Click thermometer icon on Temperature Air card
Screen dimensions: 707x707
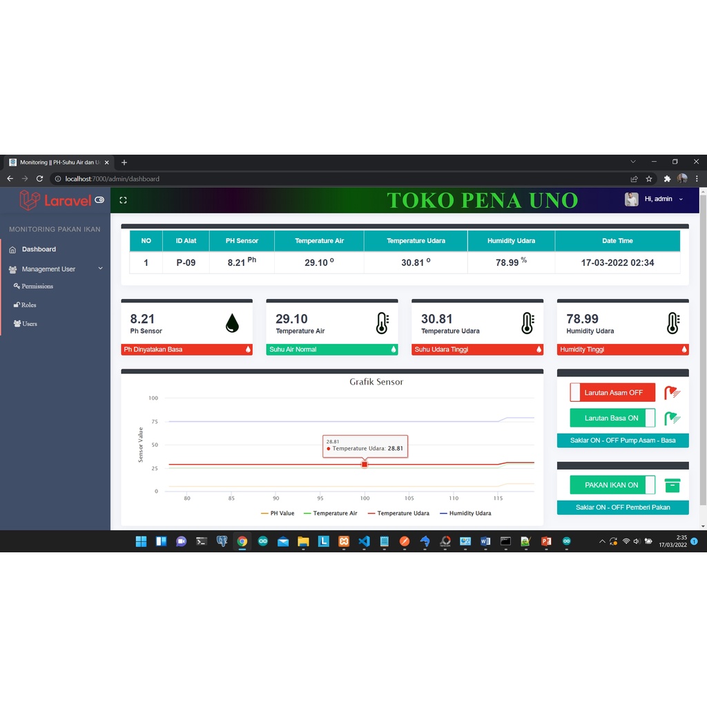[382, 323]
